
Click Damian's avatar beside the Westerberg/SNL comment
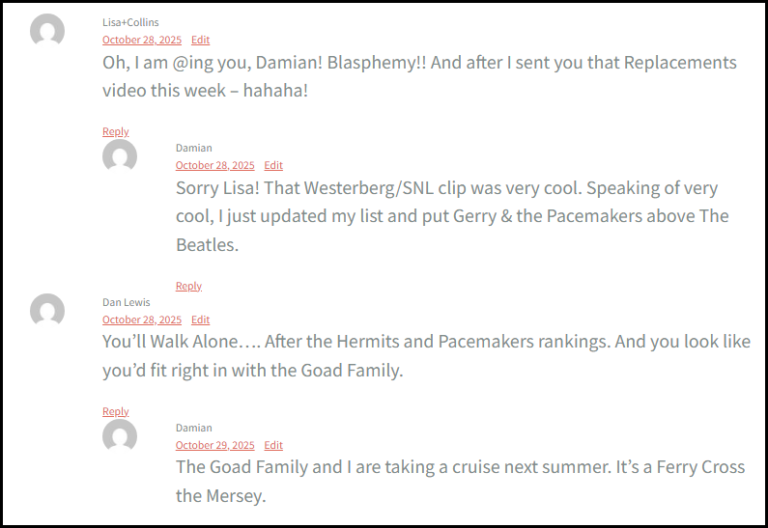(120, 156)
